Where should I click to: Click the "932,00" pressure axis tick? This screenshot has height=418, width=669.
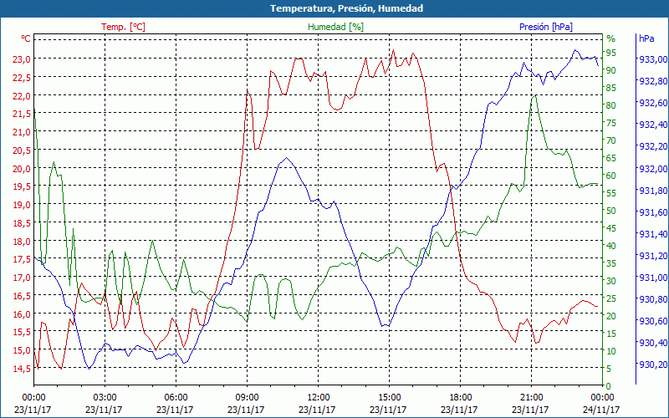652,169
